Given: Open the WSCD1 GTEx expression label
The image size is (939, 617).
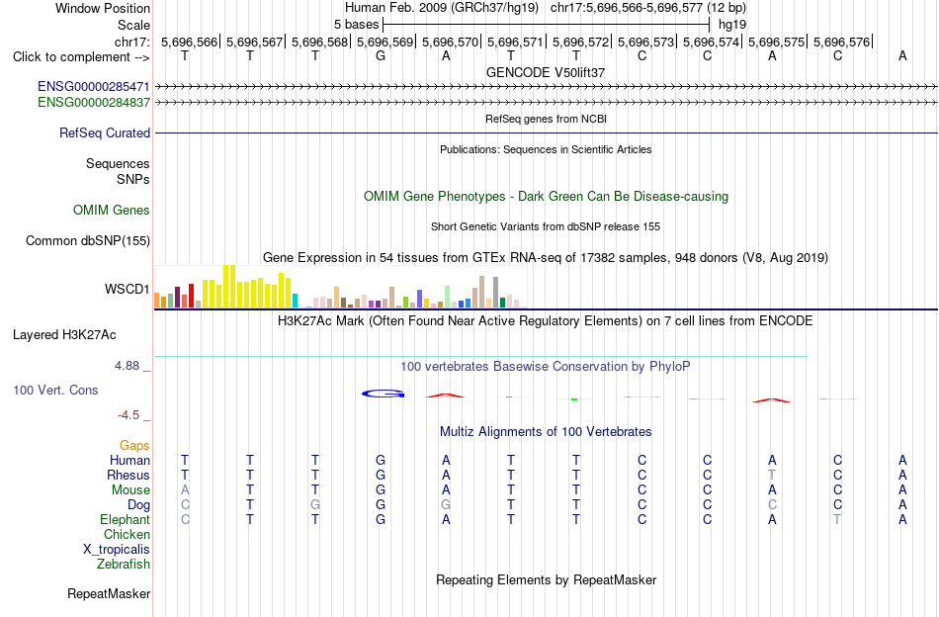Looking at the screenshot, I should coord(127,290).
